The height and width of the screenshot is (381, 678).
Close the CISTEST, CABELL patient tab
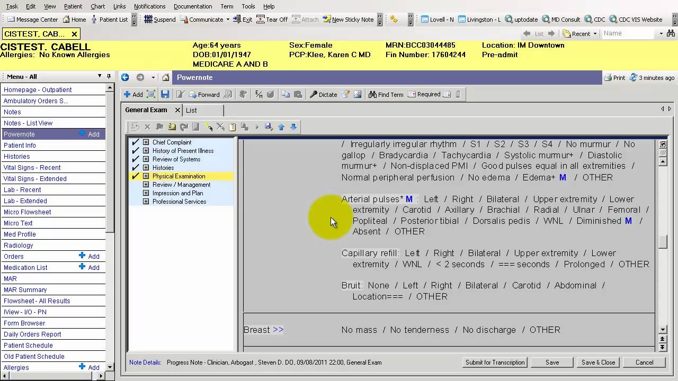point(74,34)
